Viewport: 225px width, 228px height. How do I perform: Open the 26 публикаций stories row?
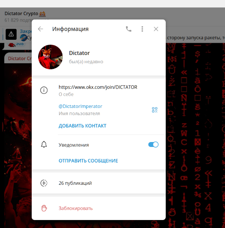point(99,183)
